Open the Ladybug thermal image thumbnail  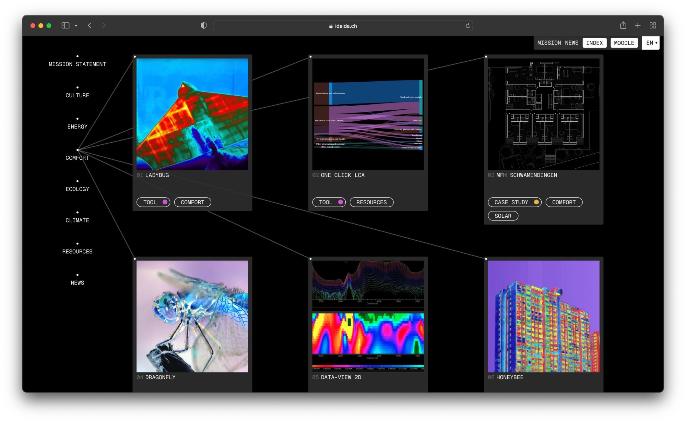coord(192,114)
